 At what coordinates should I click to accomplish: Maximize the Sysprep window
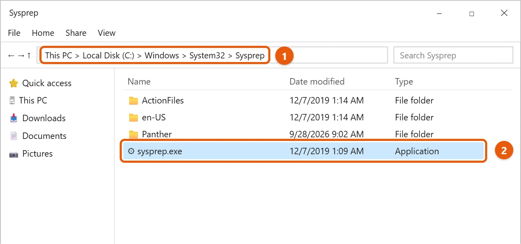(x=472, y=13)
